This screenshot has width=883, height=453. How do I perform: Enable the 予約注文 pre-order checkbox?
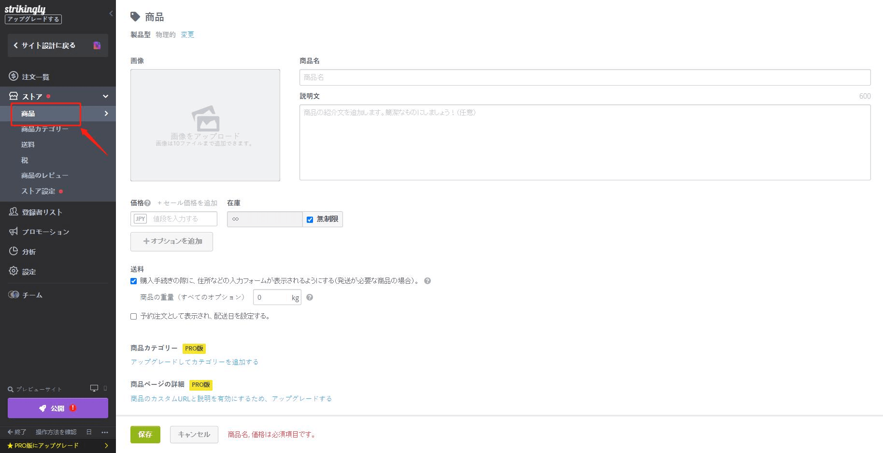134,317
